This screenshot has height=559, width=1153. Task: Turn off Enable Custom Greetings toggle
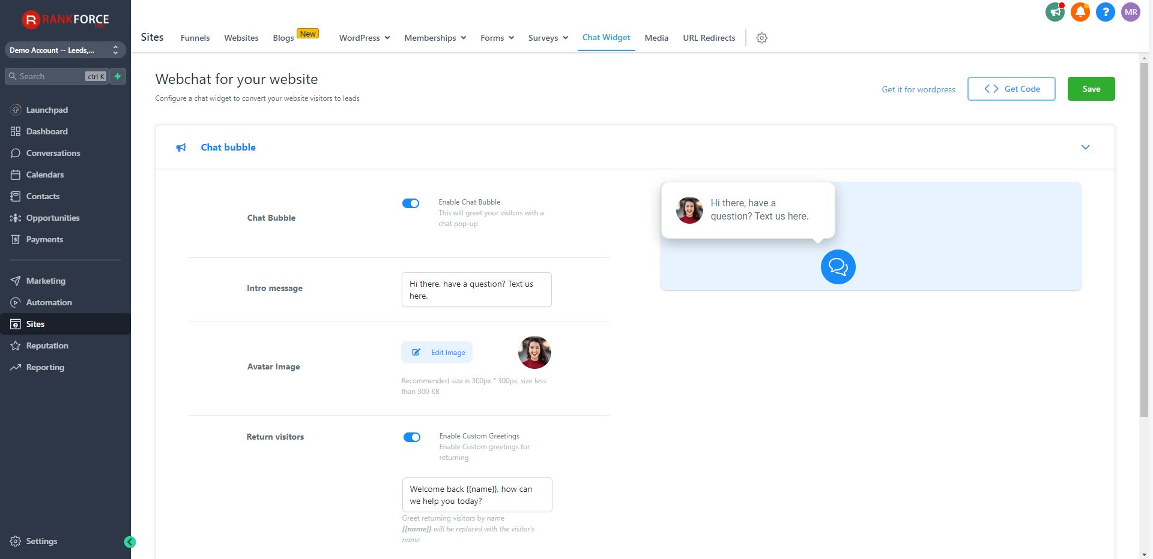pyautogui.click(x=412, y=437)
